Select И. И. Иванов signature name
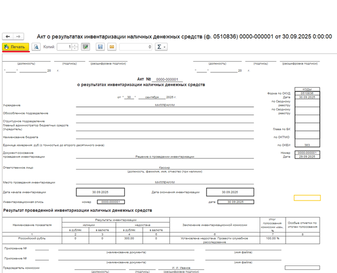 [181, 268]
